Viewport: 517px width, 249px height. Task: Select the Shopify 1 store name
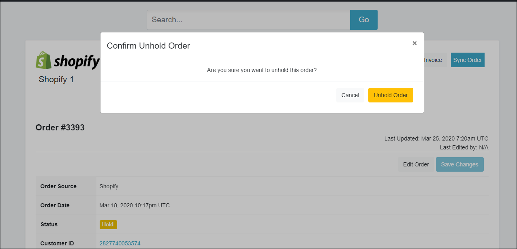[x=56, y=79]
